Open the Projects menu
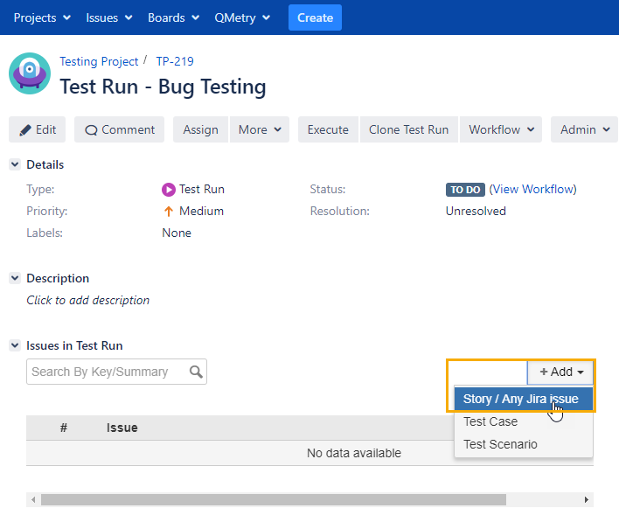The image size is (619, 515). tap(42, 17)
